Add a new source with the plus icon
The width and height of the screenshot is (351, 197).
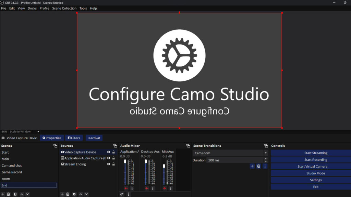(x=62, y=194)
